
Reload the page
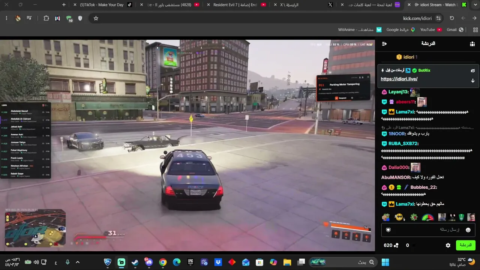click(x=452, y=18)
